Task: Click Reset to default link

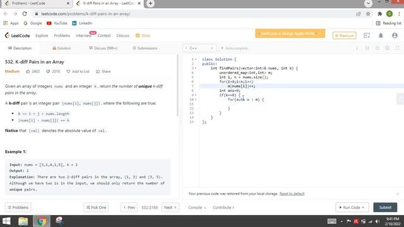Action: (x=292, y=194)
